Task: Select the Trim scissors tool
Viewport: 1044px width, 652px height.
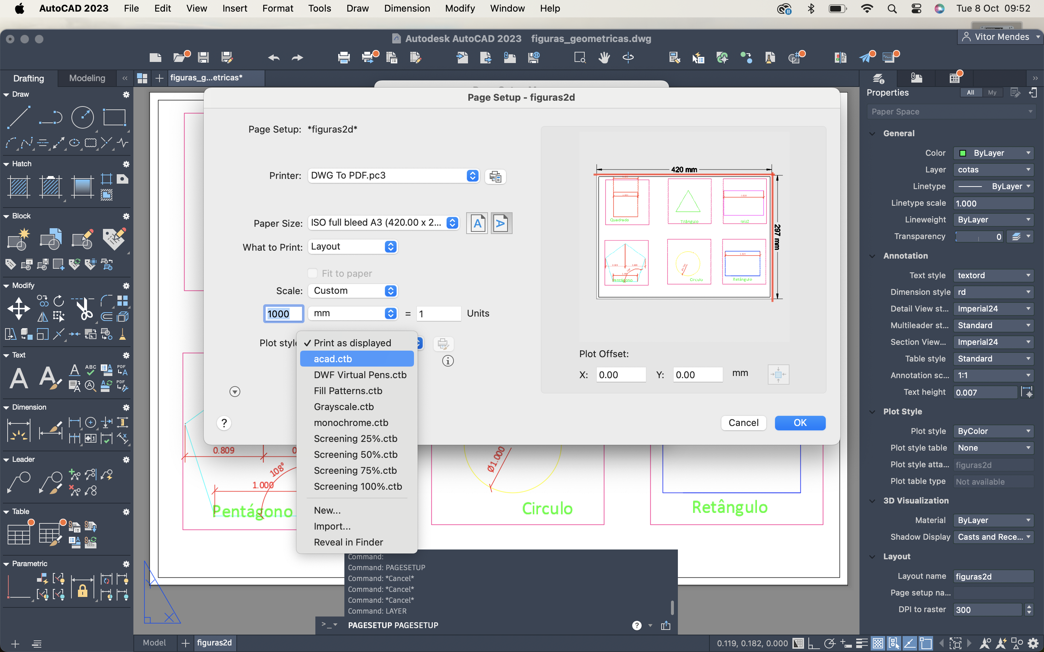Action: pos(84,308)
